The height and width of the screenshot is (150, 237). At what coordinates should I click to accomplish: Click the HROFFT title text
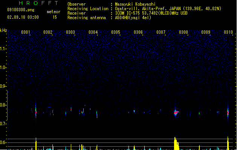[39, 3]
